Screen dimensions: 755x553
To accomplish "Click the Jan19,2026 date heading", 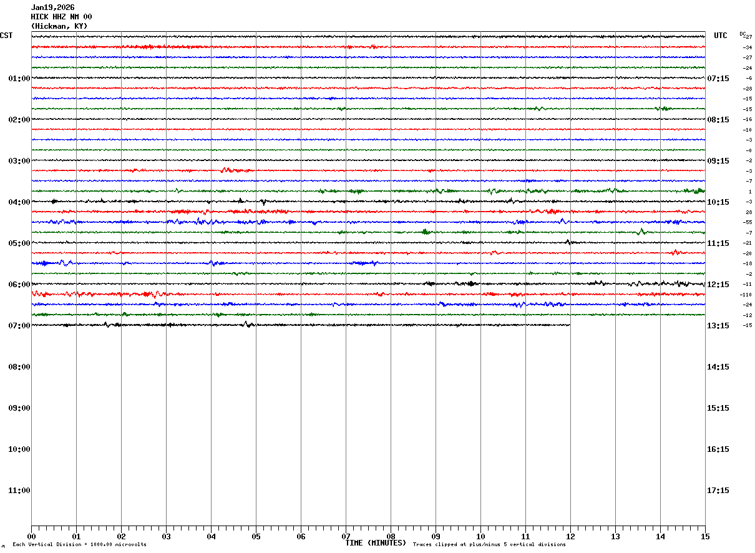I will pos(52,7).
